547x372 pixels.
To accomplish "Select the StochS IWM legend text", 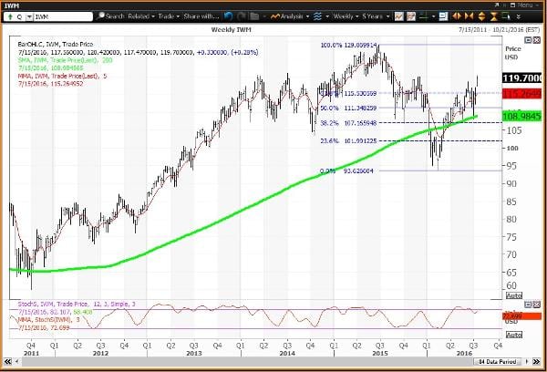I will coord(77,305).
